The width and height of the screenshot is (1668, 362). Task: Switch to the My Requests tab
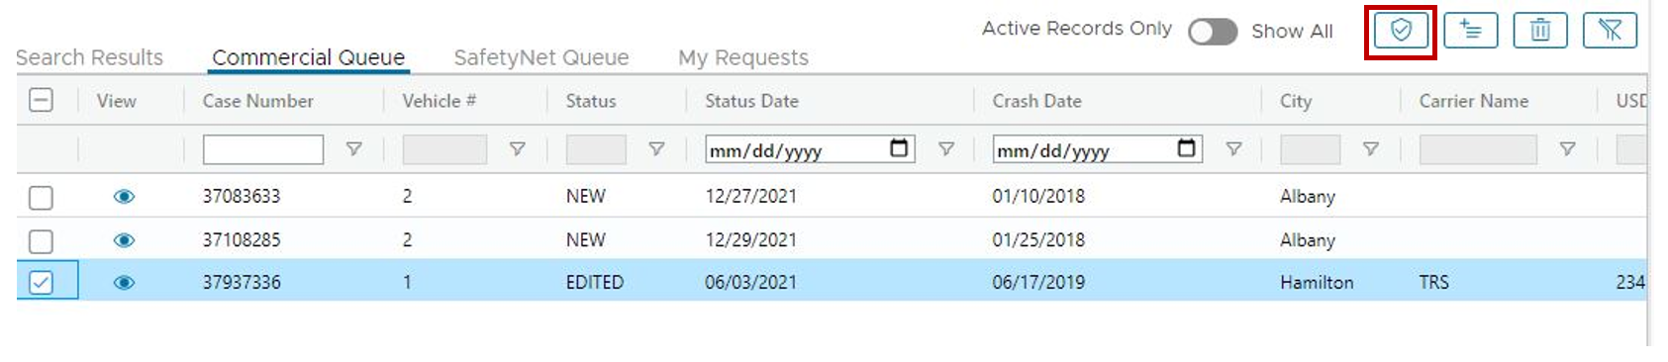coord(743,57)
